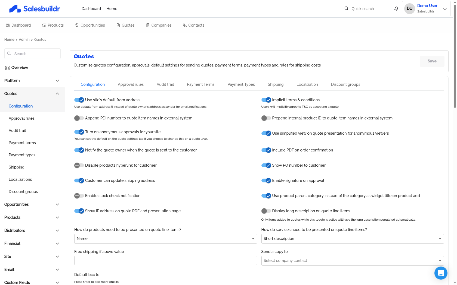
Task: Toggle Customer can update shipping address
Action: point(79,180)
